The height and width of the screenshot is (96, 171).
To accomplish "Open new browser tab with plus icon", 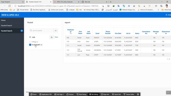I will coord(111,2).
